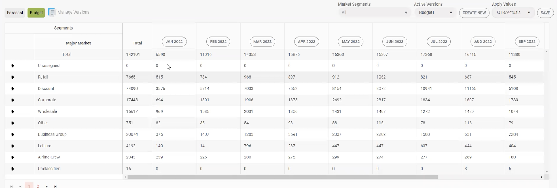Viewport: 557px width, 188px height.
Task: Expand the Discount segment row
Action: [13, 89]
